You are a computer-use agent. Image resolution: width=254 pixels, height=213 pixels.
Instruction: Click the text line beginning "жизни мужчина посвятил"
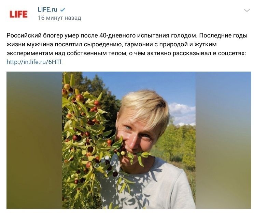(111, 44)
